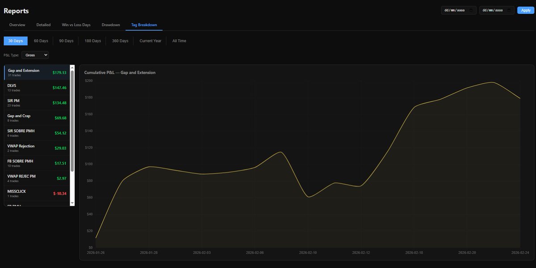Viewport: 536px width, 268px height.
Task: Click the $100 y-axis label
Action: point(88,164)
